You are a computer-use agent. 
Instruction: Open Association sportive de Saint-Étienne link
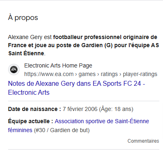102,121
